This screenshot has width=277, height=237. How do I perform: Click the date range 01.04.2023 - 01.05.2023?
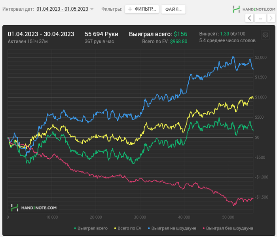click(62, 9)
